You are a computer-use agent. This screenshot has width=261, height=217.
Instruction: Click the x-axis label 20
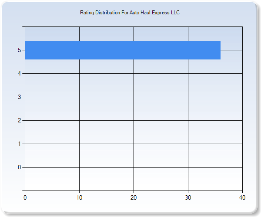coord(134,197)
